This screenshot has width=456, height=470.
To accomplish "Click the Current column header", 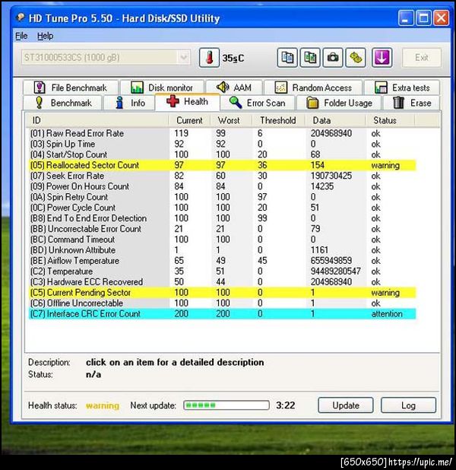I will click(189, 120).
